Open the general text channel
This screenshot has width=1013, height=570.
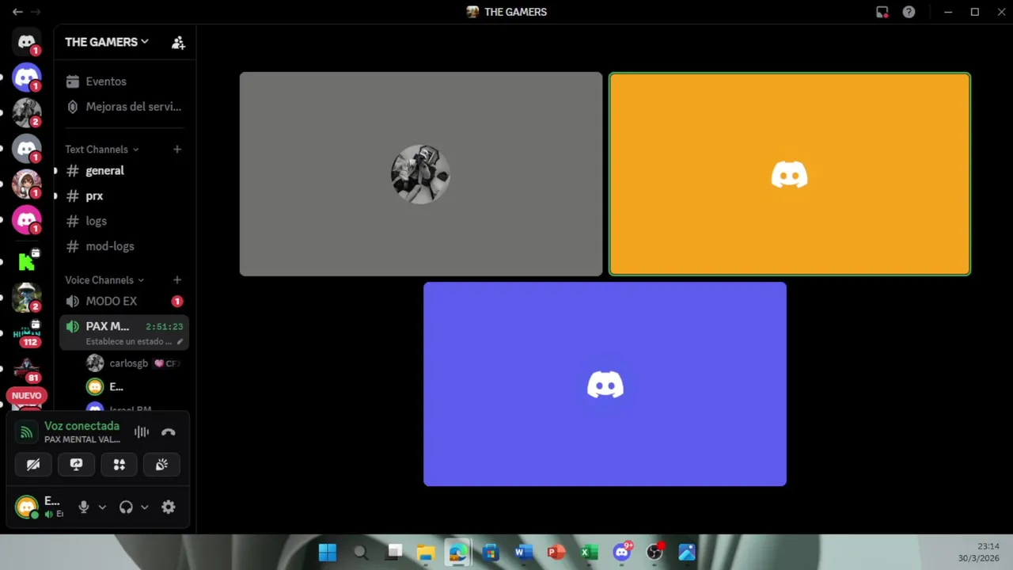124,170
